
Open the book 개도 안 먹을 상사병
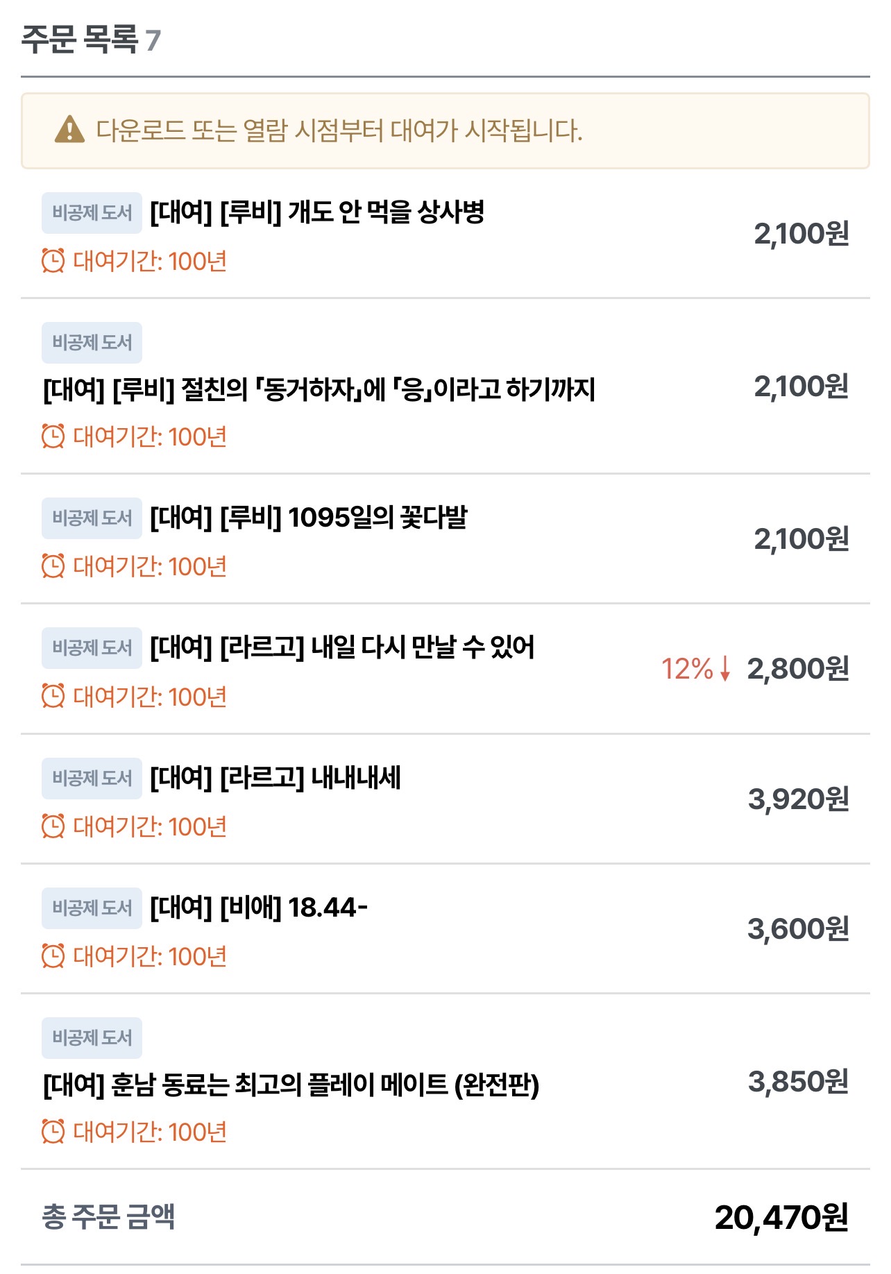pyautogui.click(x=316, y=212)
